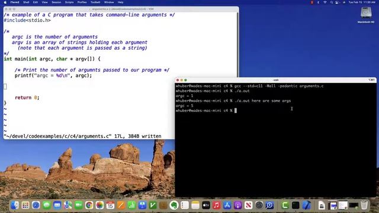Screen dimensions: 379x213
Task: Open Pages from the dock
Action: (121, 205)
